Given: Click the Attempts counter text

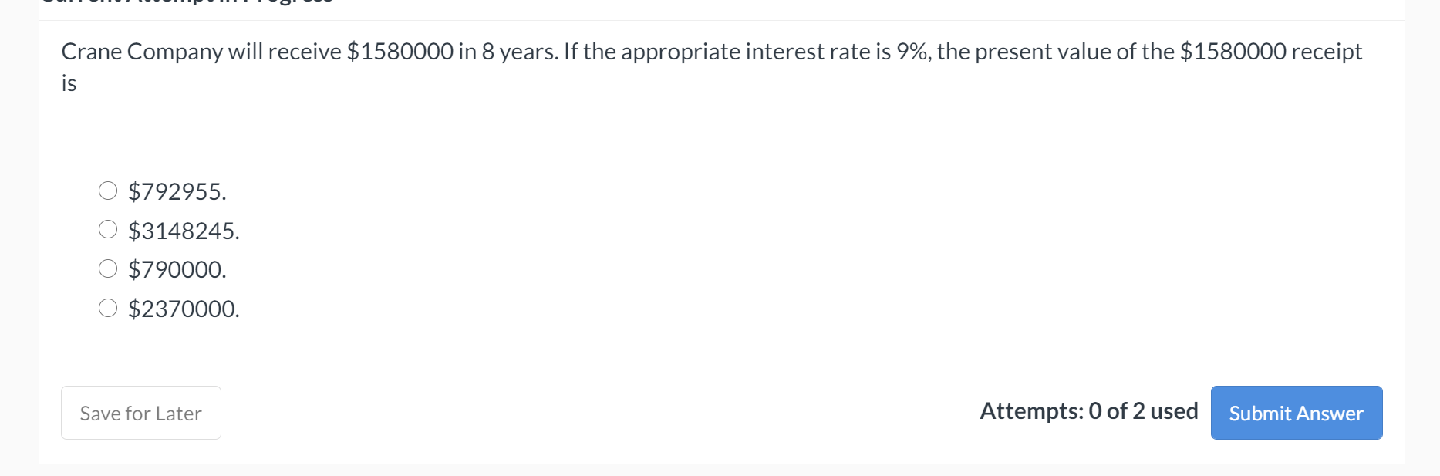Looking at the screenshot, I should (x=1088, y=411).
